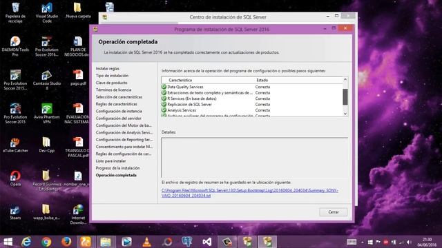
Task: Open PLAN DE NEGOCIOS document icon
Action: pos(77,46)
